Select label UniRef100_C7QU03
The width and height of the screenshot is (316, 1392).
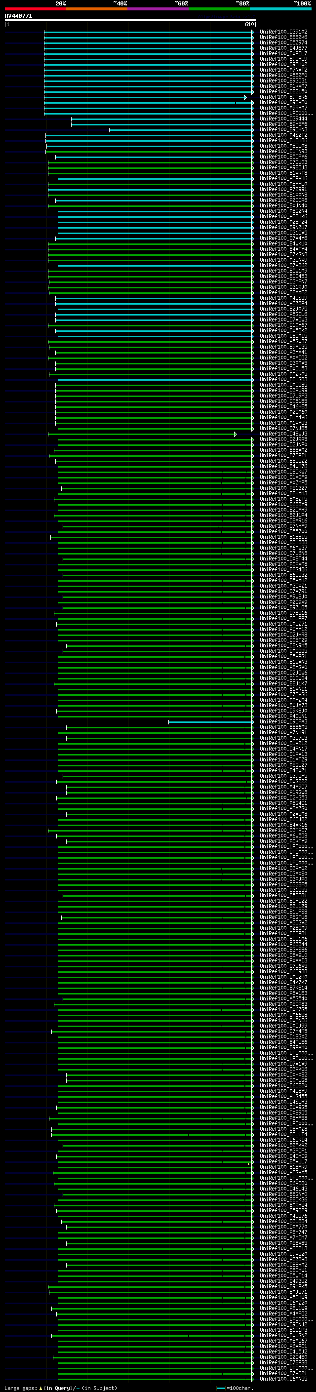click(x=283, y=162)
